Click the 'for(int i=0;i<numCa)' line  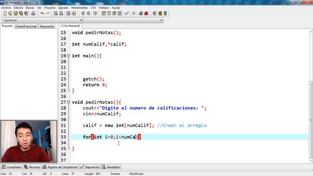pos(112,137)
